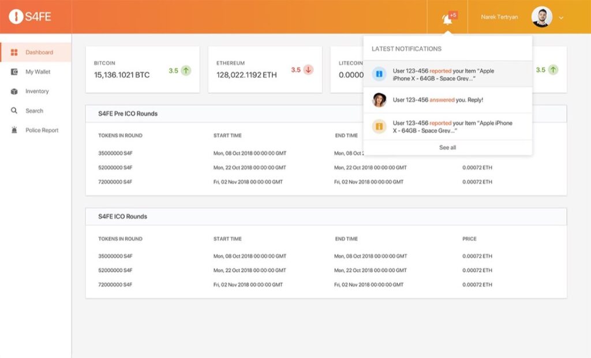
Task: Click TOKENS IN ROUND header in Pre ICO Rounds
Action: 120,135
